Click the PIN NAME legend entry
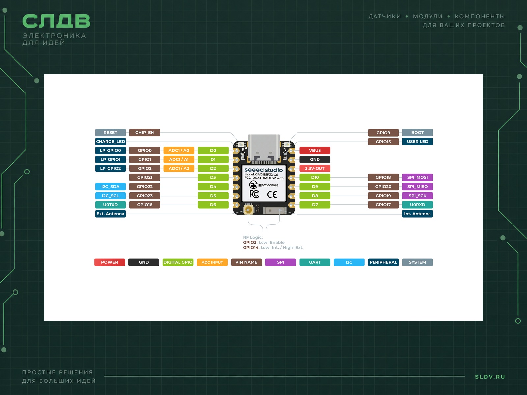527x395 pixels. click(246, 262)
